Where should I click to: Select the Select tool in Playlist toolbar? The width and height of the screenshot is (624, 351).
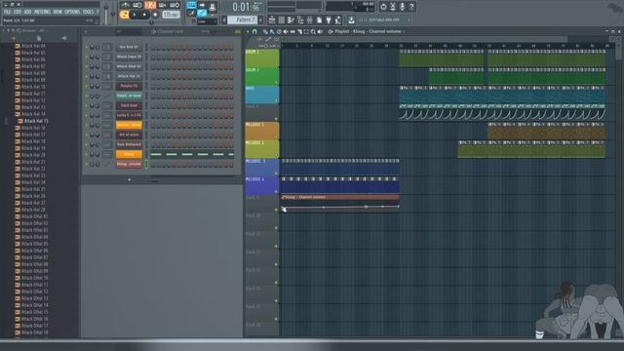[306, 31]
